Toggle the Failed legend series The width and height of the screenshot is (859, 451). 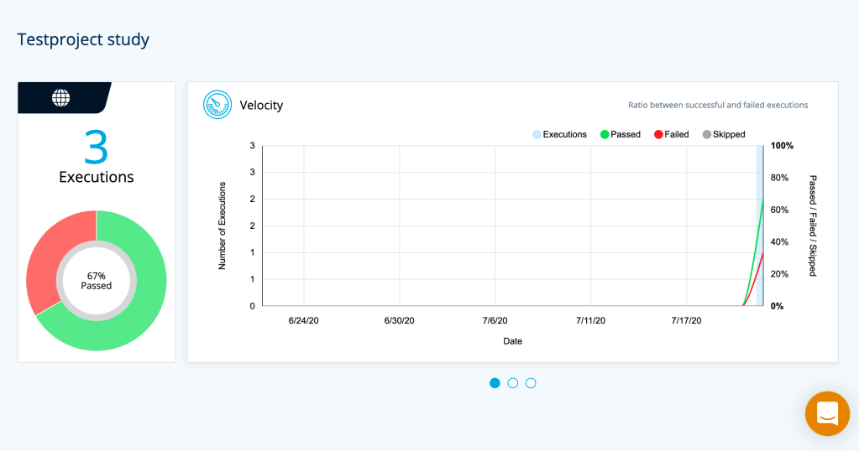[671, 134]
